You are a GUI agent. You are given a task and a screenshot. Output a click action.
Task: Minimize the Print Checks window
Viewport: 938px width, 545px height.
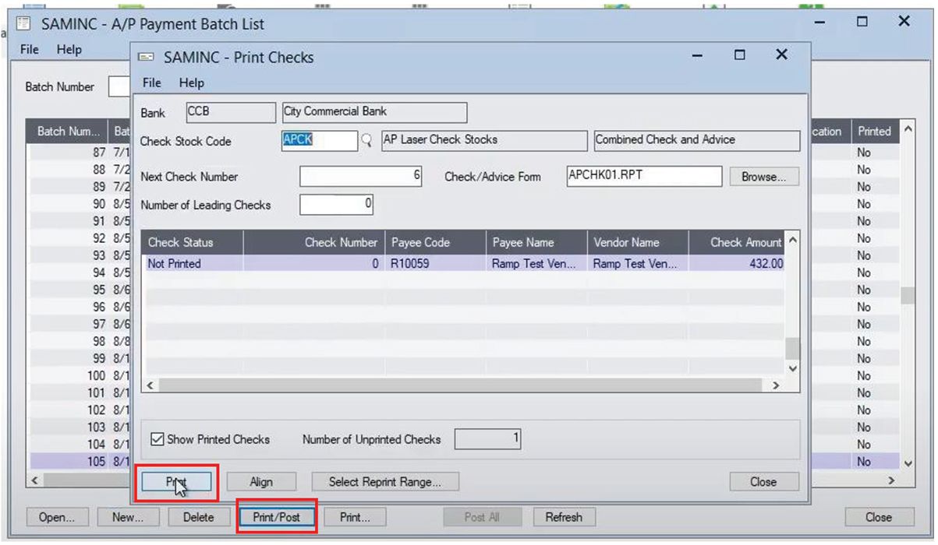tap(697, 55)
